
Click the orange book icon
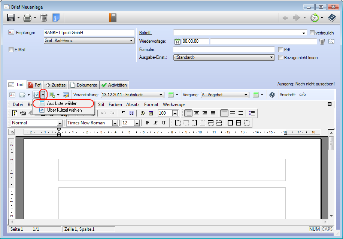pos(113,18)
